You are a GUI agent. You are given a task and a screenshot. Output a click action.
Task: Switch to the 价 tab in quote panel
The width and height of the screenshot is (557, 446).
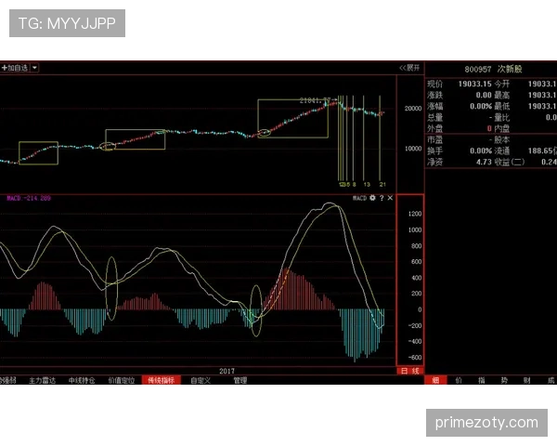pos(458,380)
